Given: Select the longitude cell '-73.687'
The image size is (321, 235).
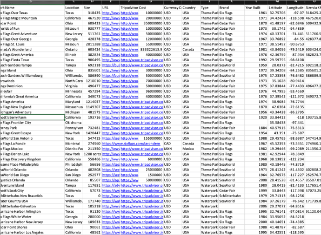Looking at the screenshot, I should [296, 133].
